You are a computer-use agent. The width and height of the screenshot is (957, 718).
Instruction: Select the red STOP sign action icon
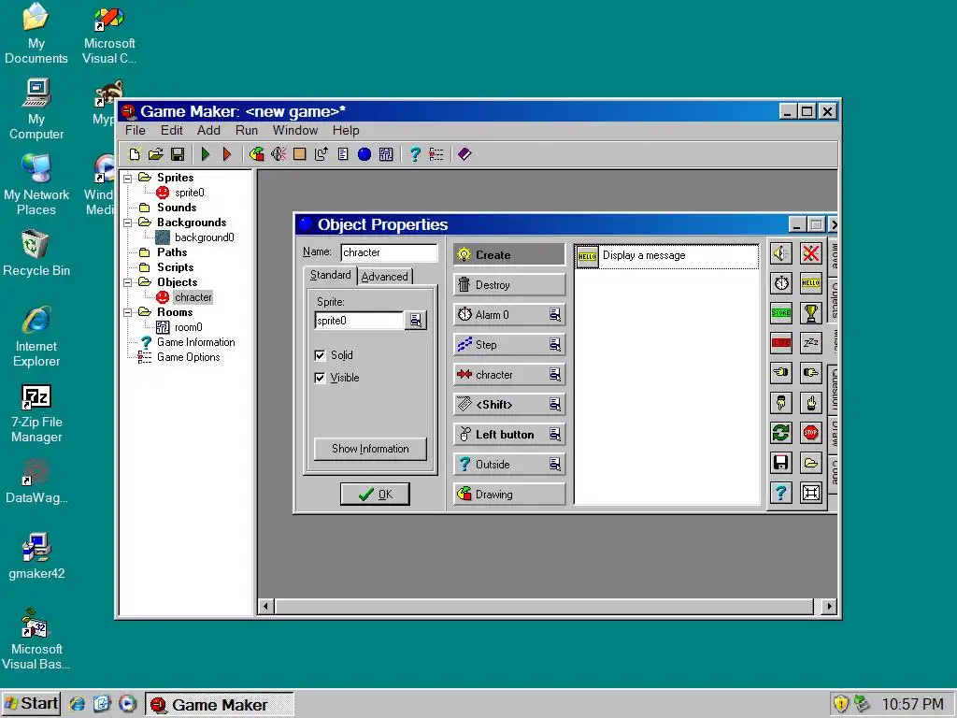(810, 433)
